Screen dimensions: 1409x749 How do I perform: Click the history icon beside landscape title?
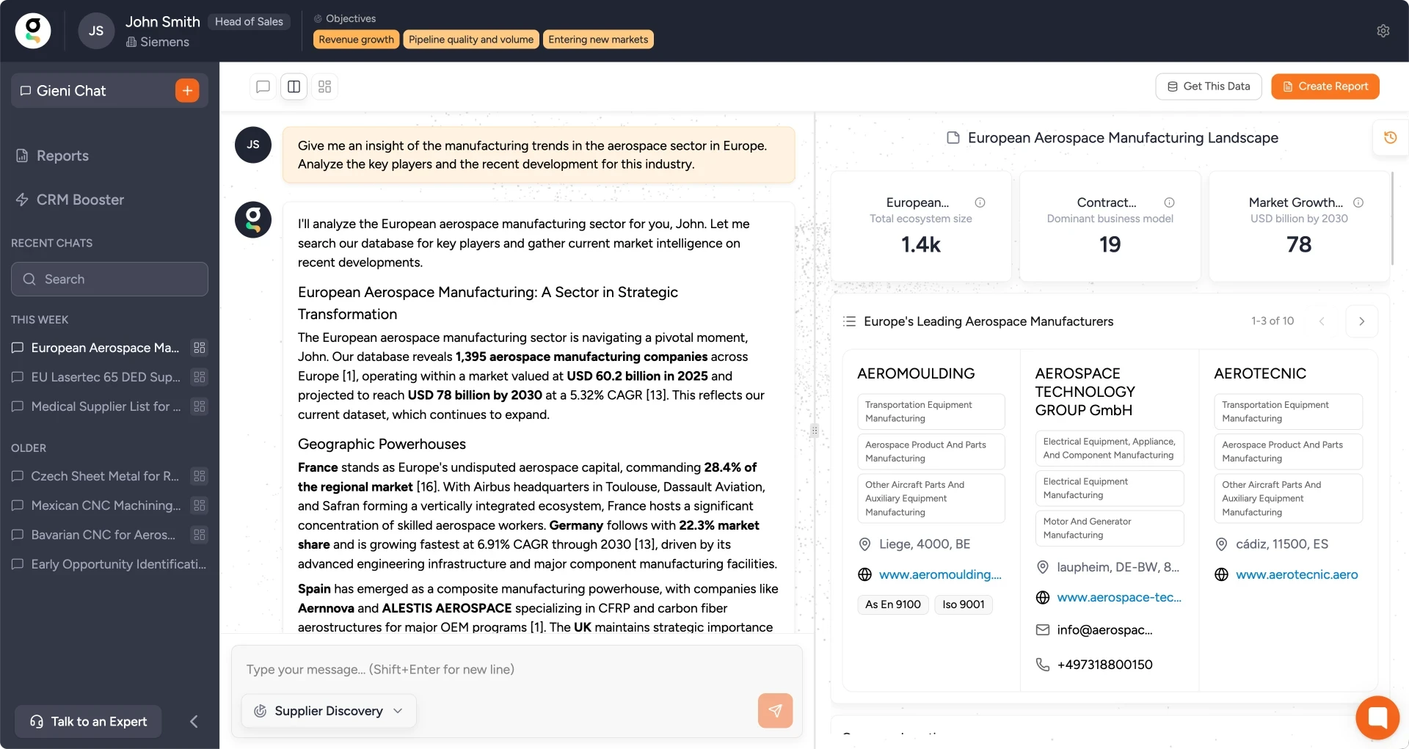pos(1390,138)
